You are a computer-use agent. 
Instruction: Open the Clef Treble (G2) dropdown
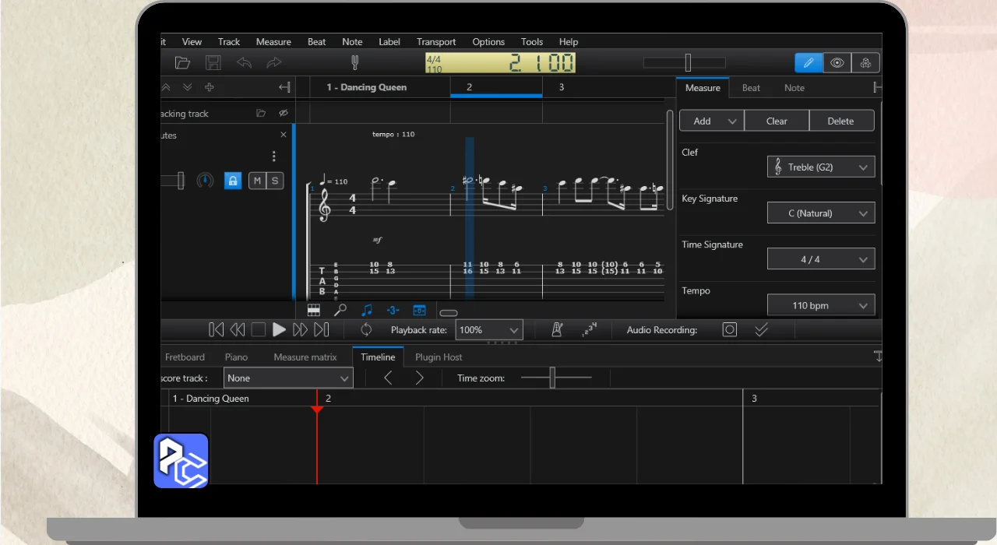click(x=821, y=167)
